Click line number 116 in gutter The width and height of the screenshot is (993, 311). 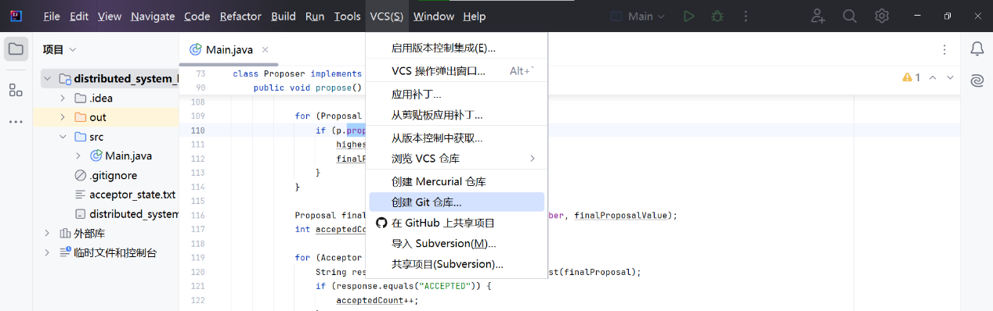click(197, 215)
